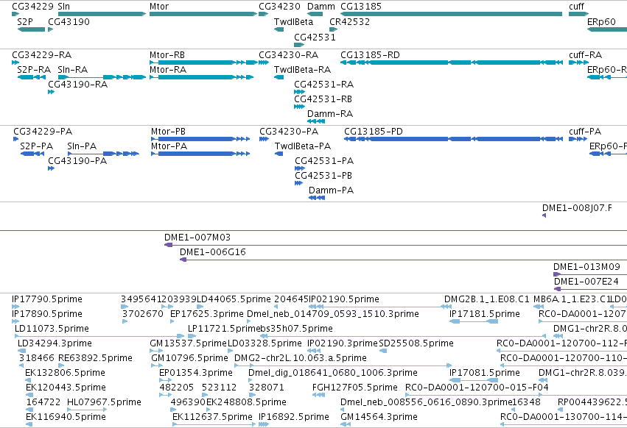Select the Mtor-RB transcript glyph

[203, 63]
